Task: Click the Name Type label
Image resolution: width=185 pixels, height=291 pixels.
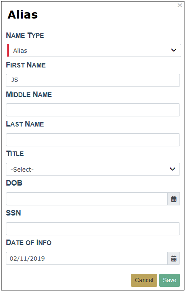Action: [25, 35]
